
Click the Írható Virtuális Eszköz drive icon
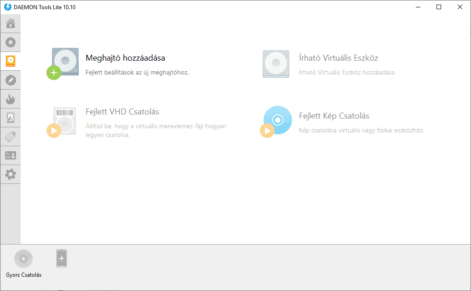point(276,63)
